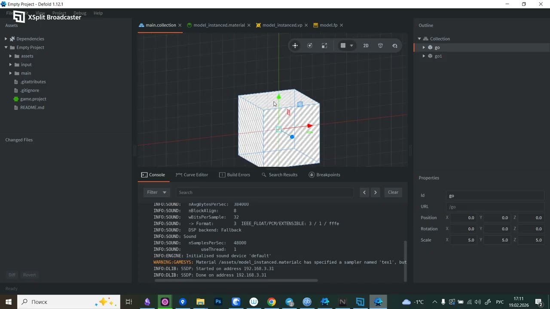
Task: Select the Rotate tool in scene toolbar
Action: (x=310, y=45)
